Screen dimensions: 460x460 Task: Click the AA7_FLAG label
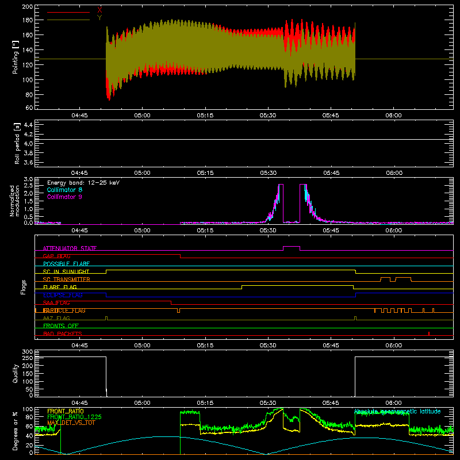coord(56,319)
